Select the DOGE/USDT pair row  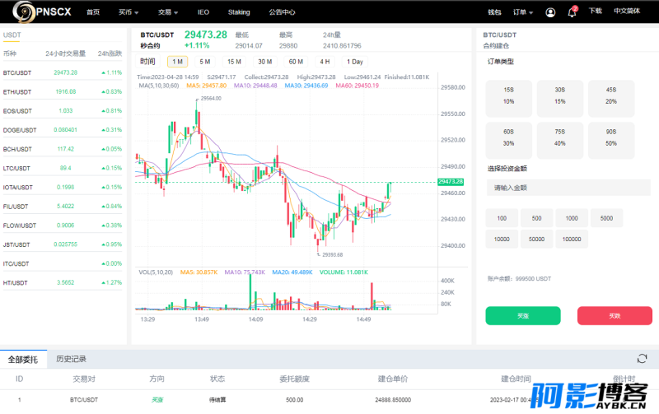(x=63, y=130)
